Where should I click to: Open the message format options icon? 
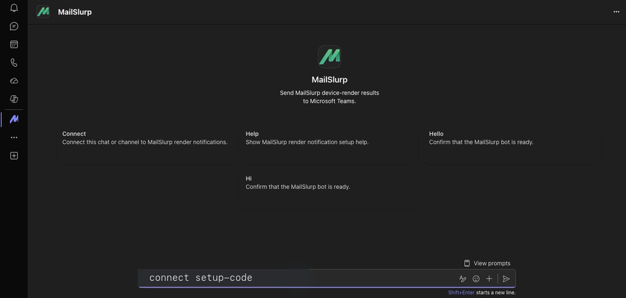pyautogui.click(x=463, y=279)
